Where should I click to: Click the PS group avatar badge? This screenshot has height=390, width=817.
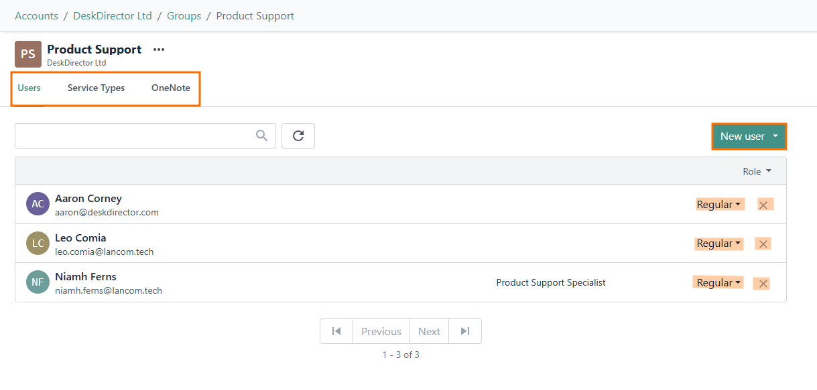pos(28,54)
